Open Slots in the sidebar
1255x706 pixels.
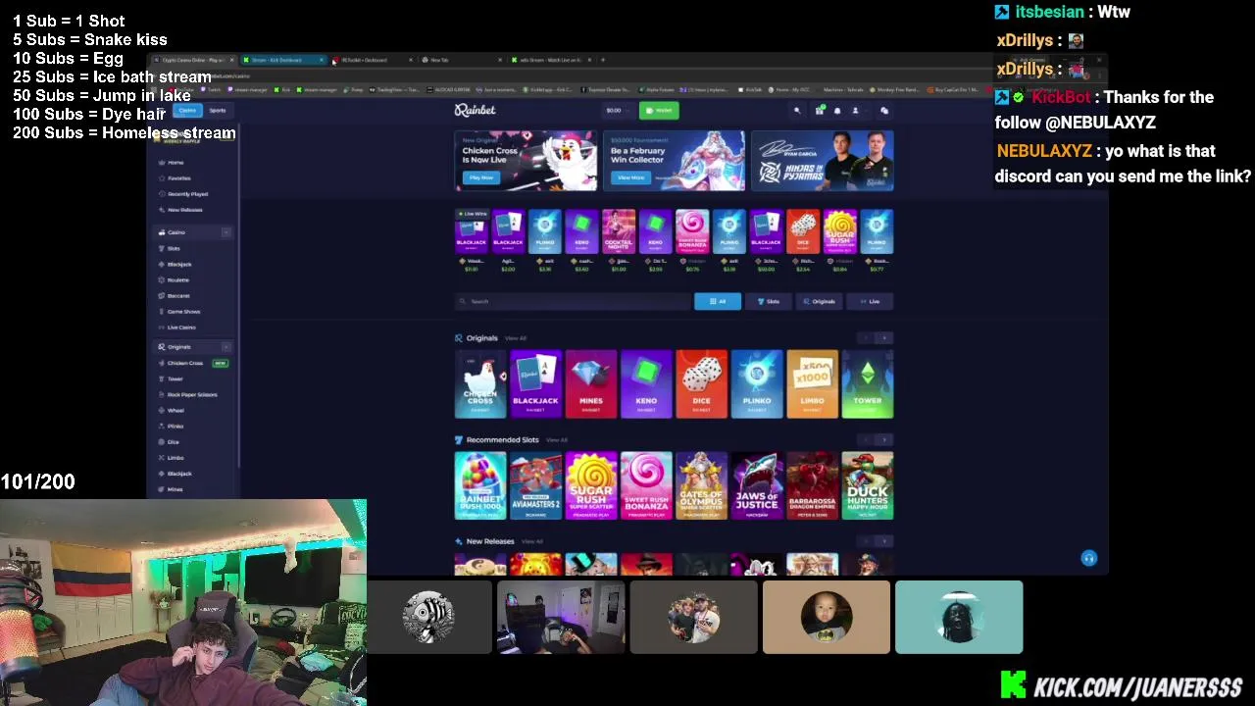coord(174,249)
